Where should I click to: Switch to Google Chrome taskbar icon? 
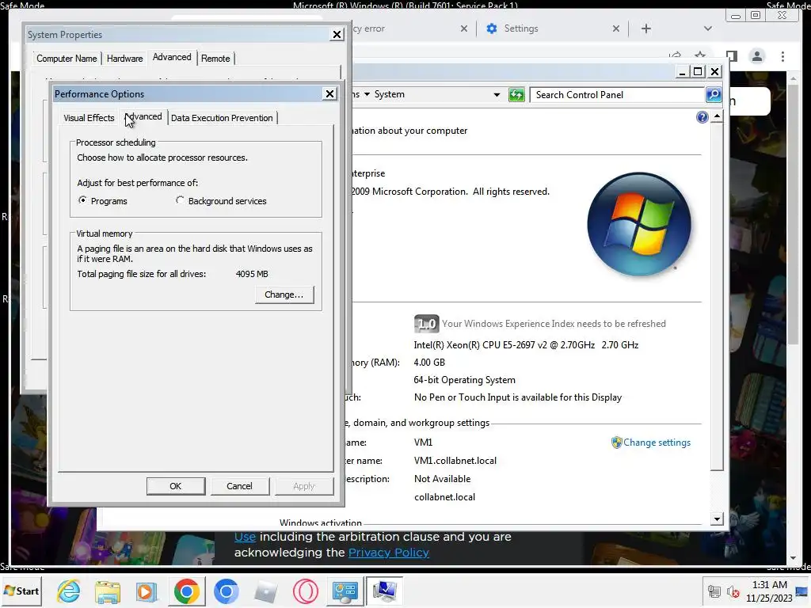point(186,591)
